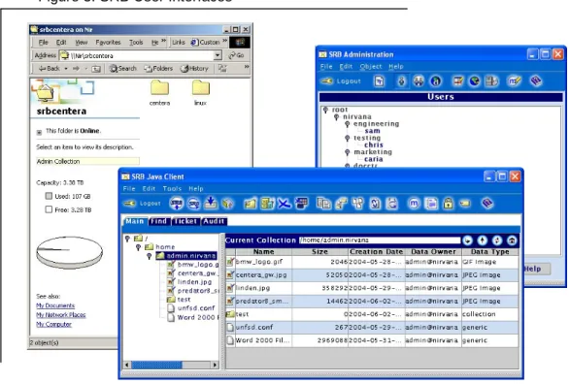Select the linux folder in Explorer window
The image size is (570, 384).
point(201,93)
